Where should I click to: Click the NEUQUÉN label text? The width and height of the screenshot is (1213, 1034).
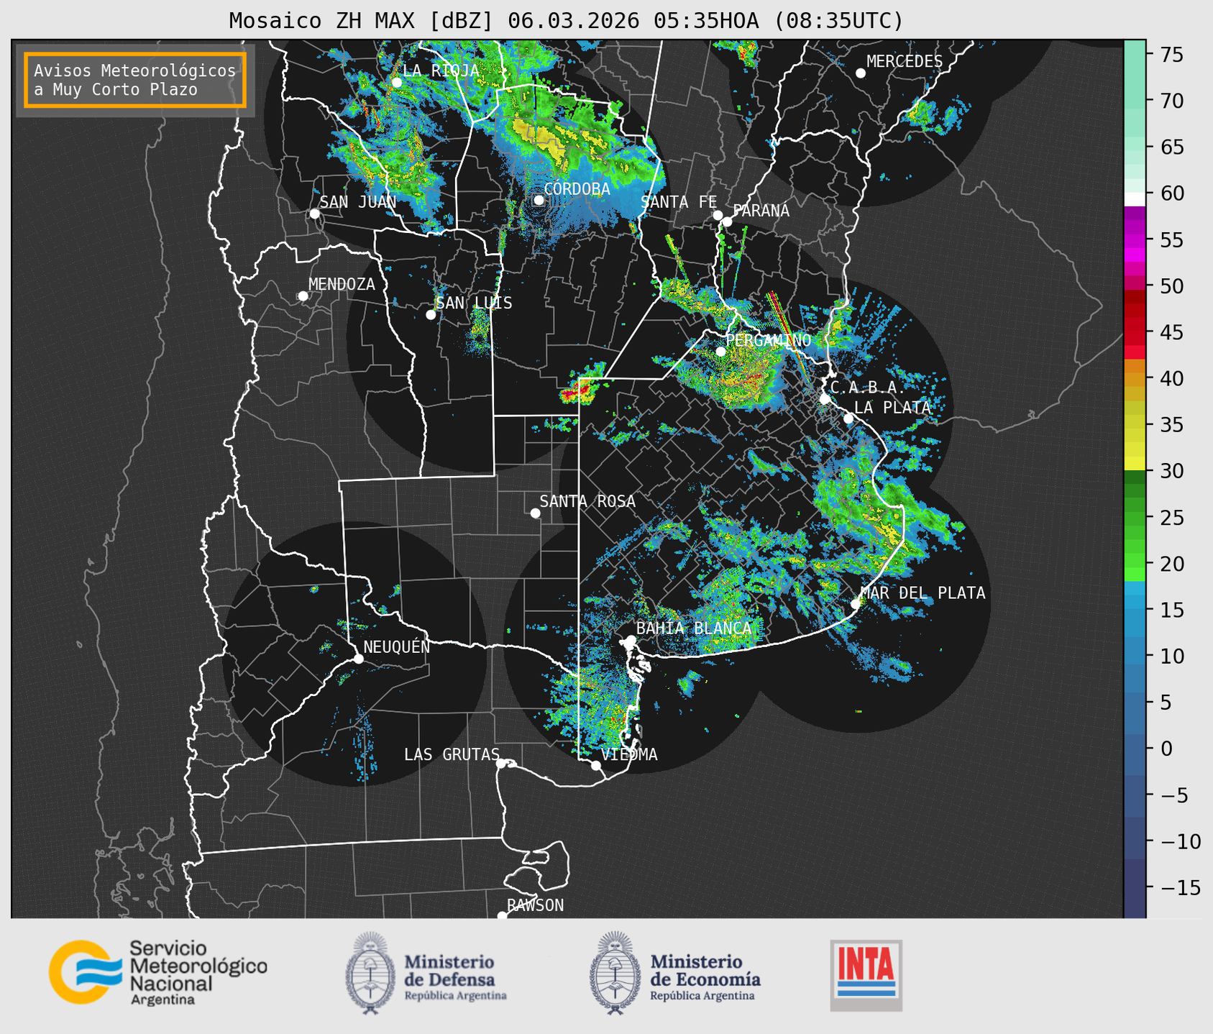click(396, 647)
